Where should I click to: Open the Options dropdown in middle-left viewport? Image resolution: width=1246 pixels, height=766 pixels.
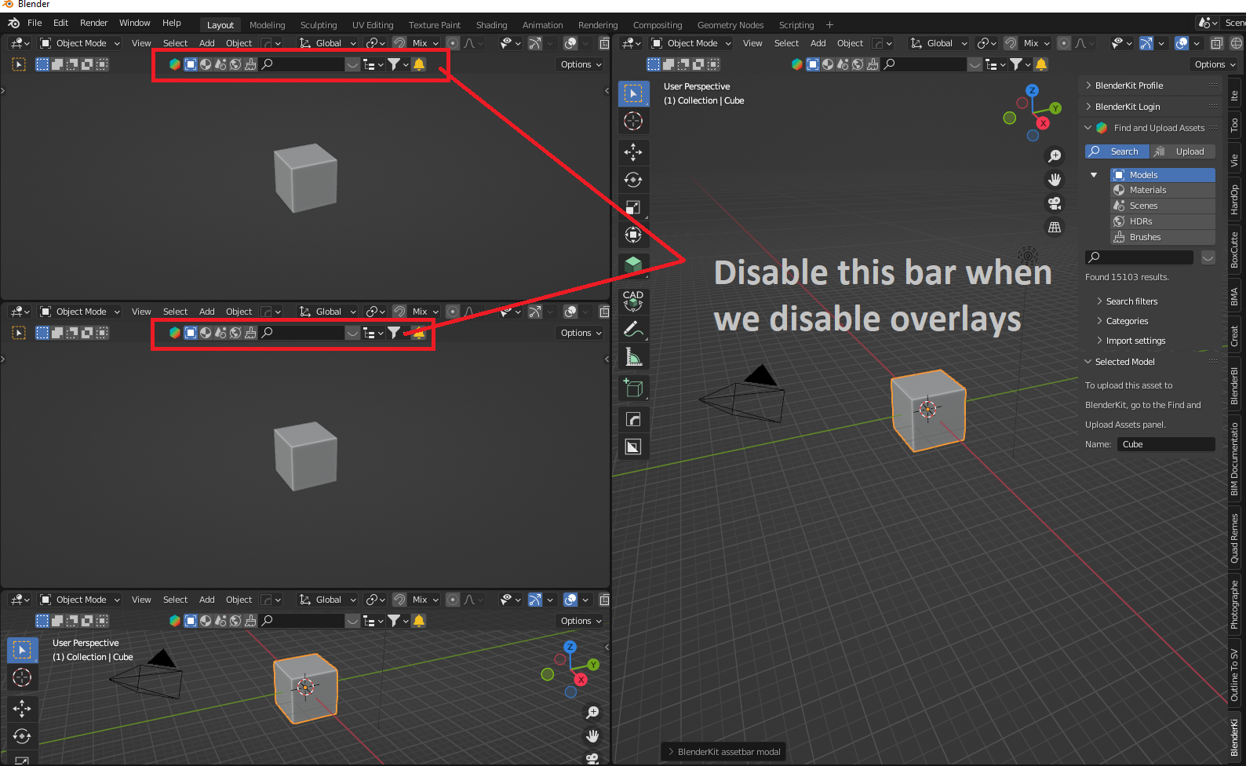581,333
